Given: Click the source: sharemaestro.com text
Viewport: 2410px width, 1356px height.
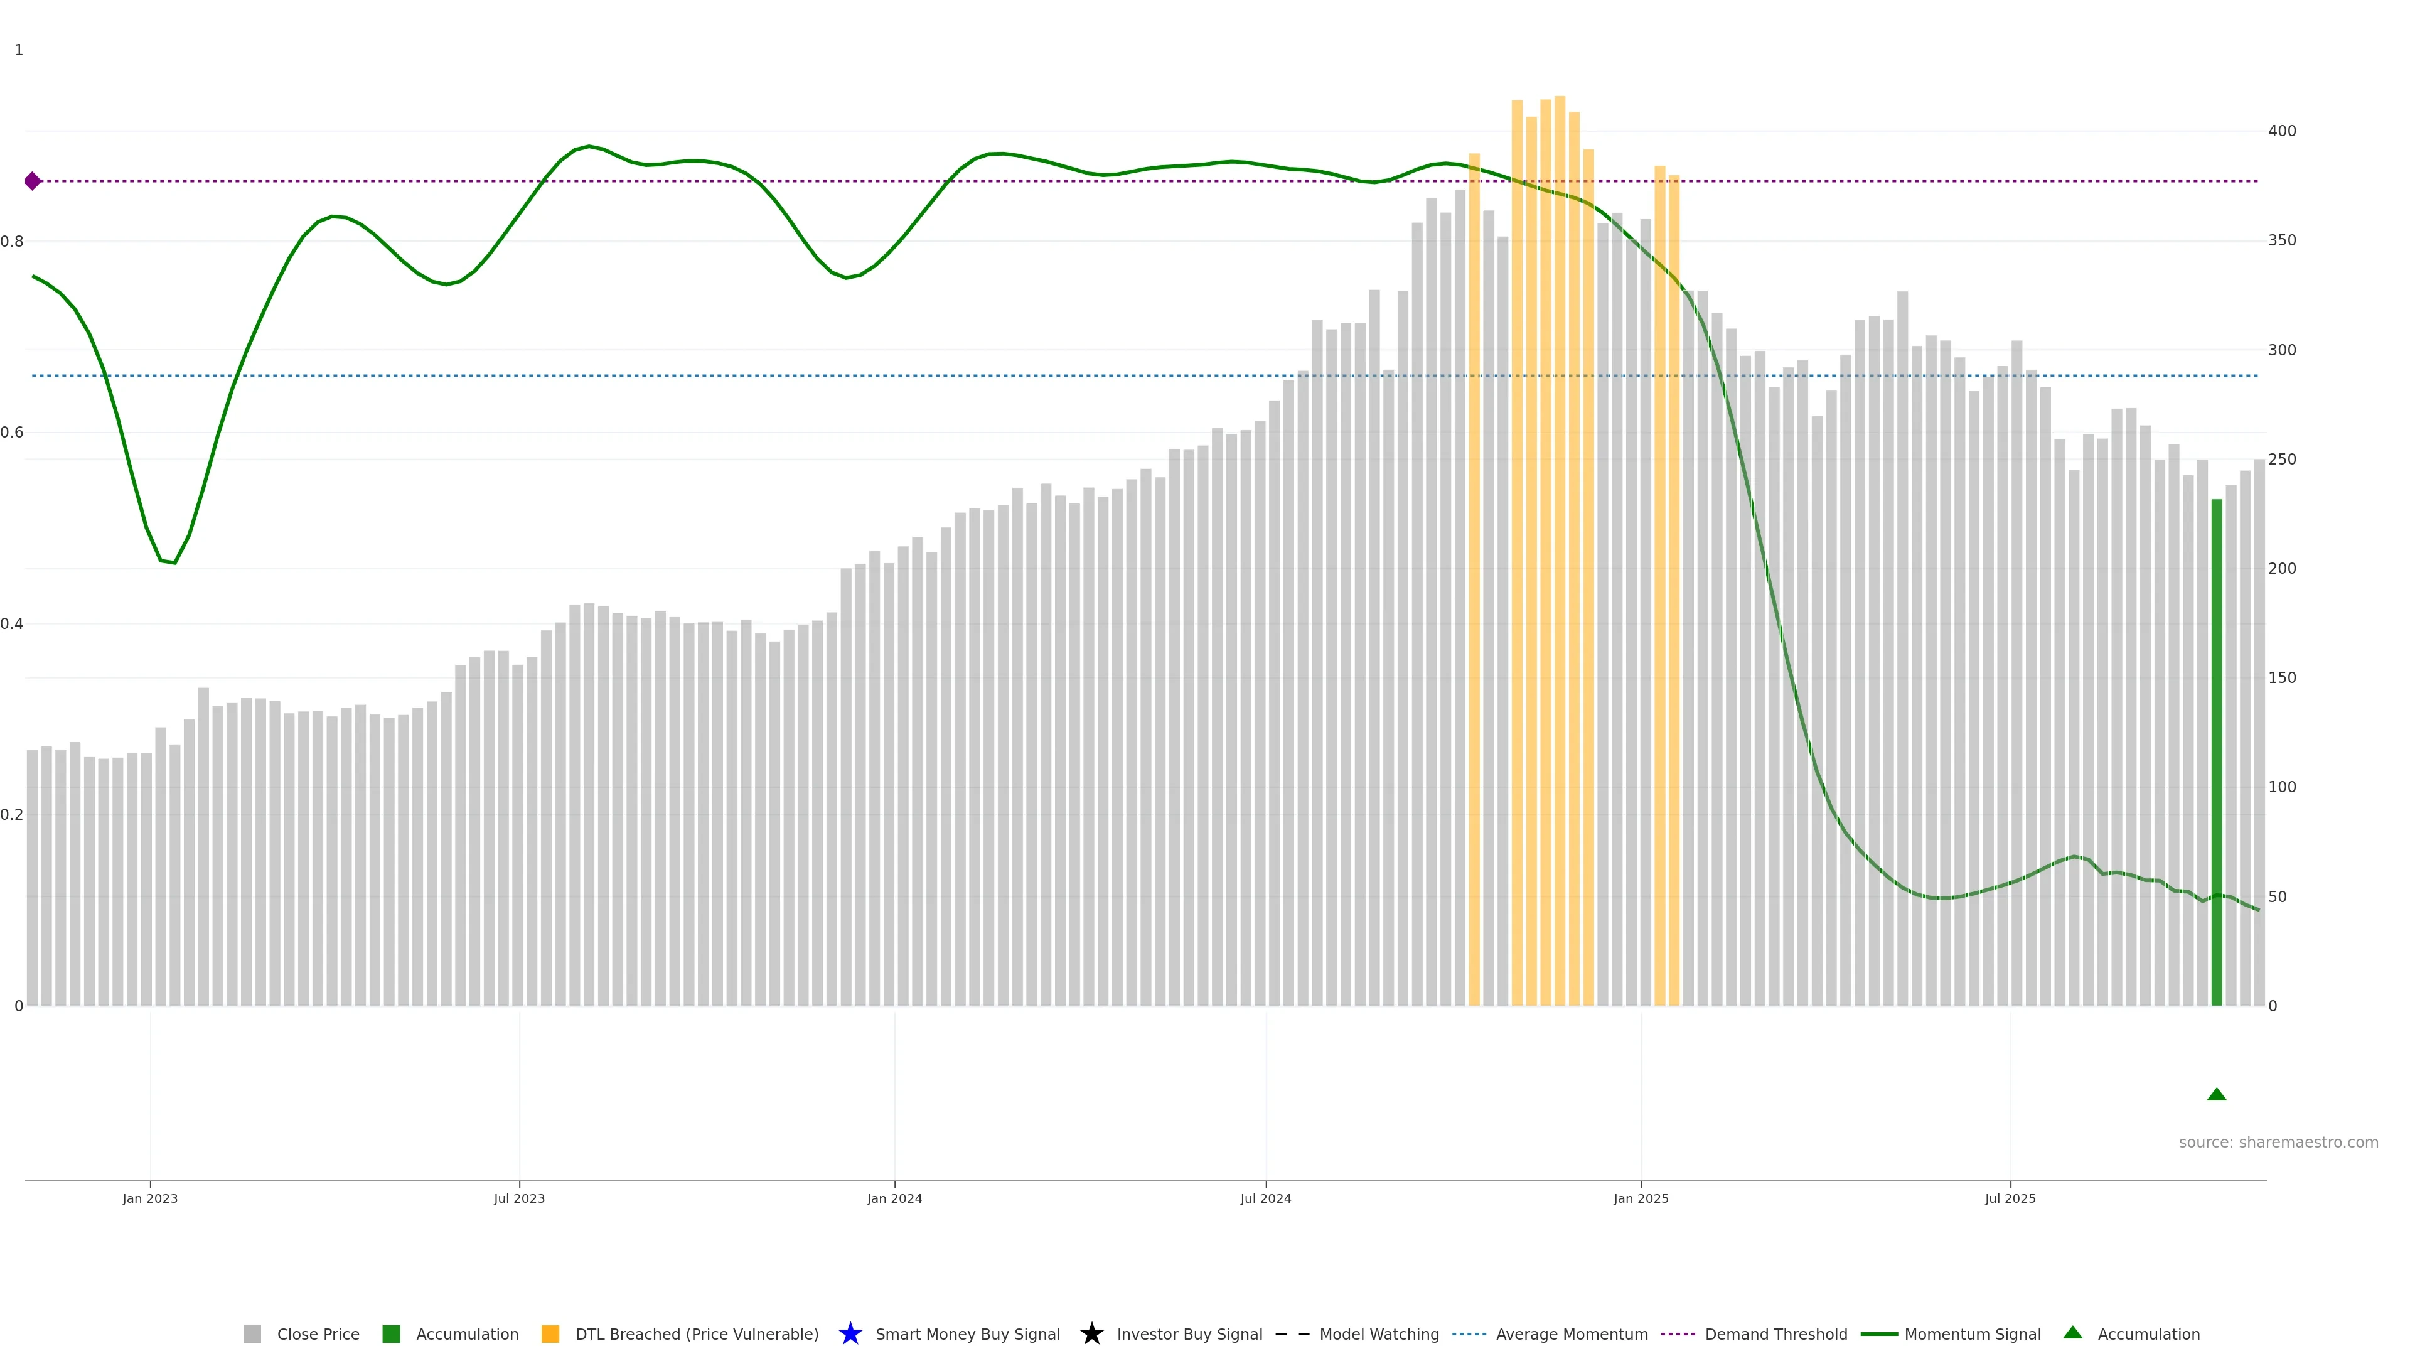Looking at the screenshot, I should (2278, 1142).
